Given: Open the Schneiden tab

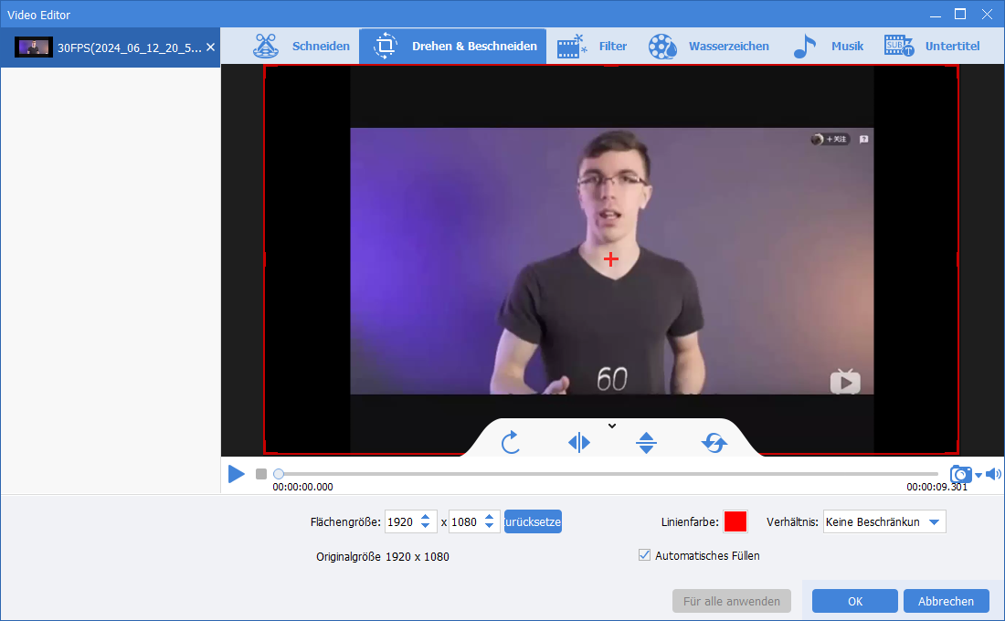Looking at the screenshot, I should coord(301,47).
